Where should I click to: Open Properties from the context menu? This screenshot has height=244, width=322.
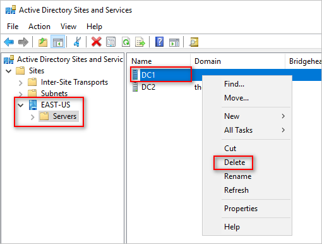coord(247,209)
